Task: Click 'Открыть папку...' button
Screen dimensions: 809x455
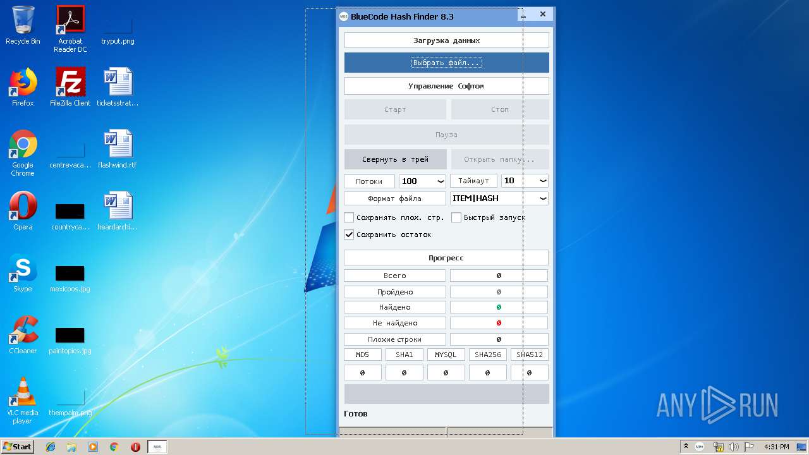Action: (500, 159)
